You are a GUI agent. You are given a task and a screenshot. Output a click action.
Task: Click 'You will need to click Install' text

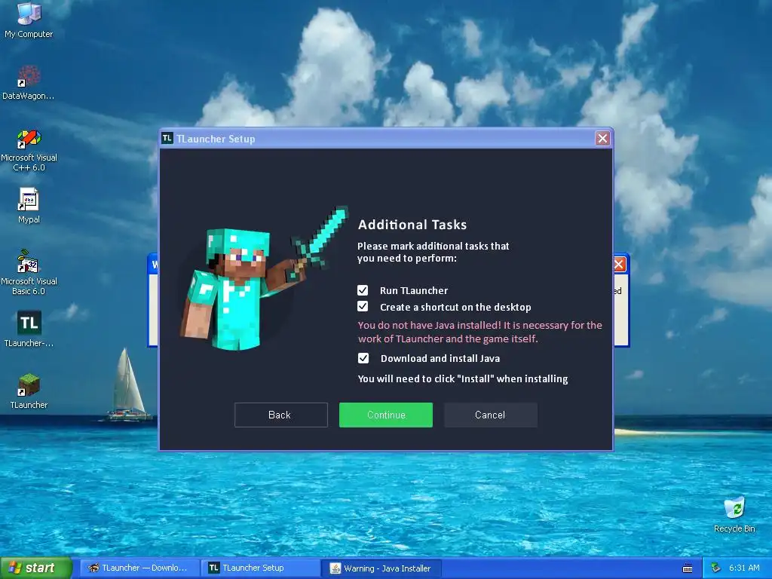463,378
